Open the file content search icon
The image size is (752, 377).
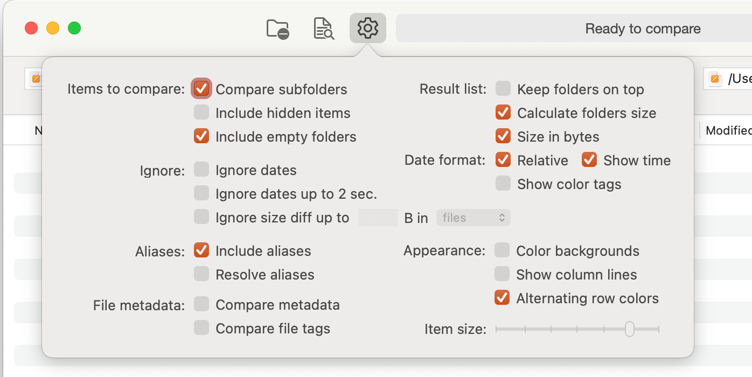(x=324, y=29)
